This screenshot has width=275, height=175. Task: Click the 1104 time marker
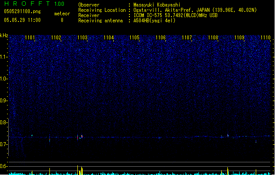click(x=109, y=38)
